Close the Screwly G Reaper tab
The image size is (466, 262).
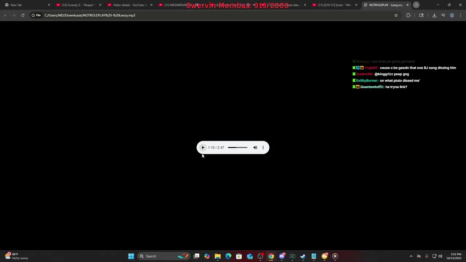click(100, 5)
